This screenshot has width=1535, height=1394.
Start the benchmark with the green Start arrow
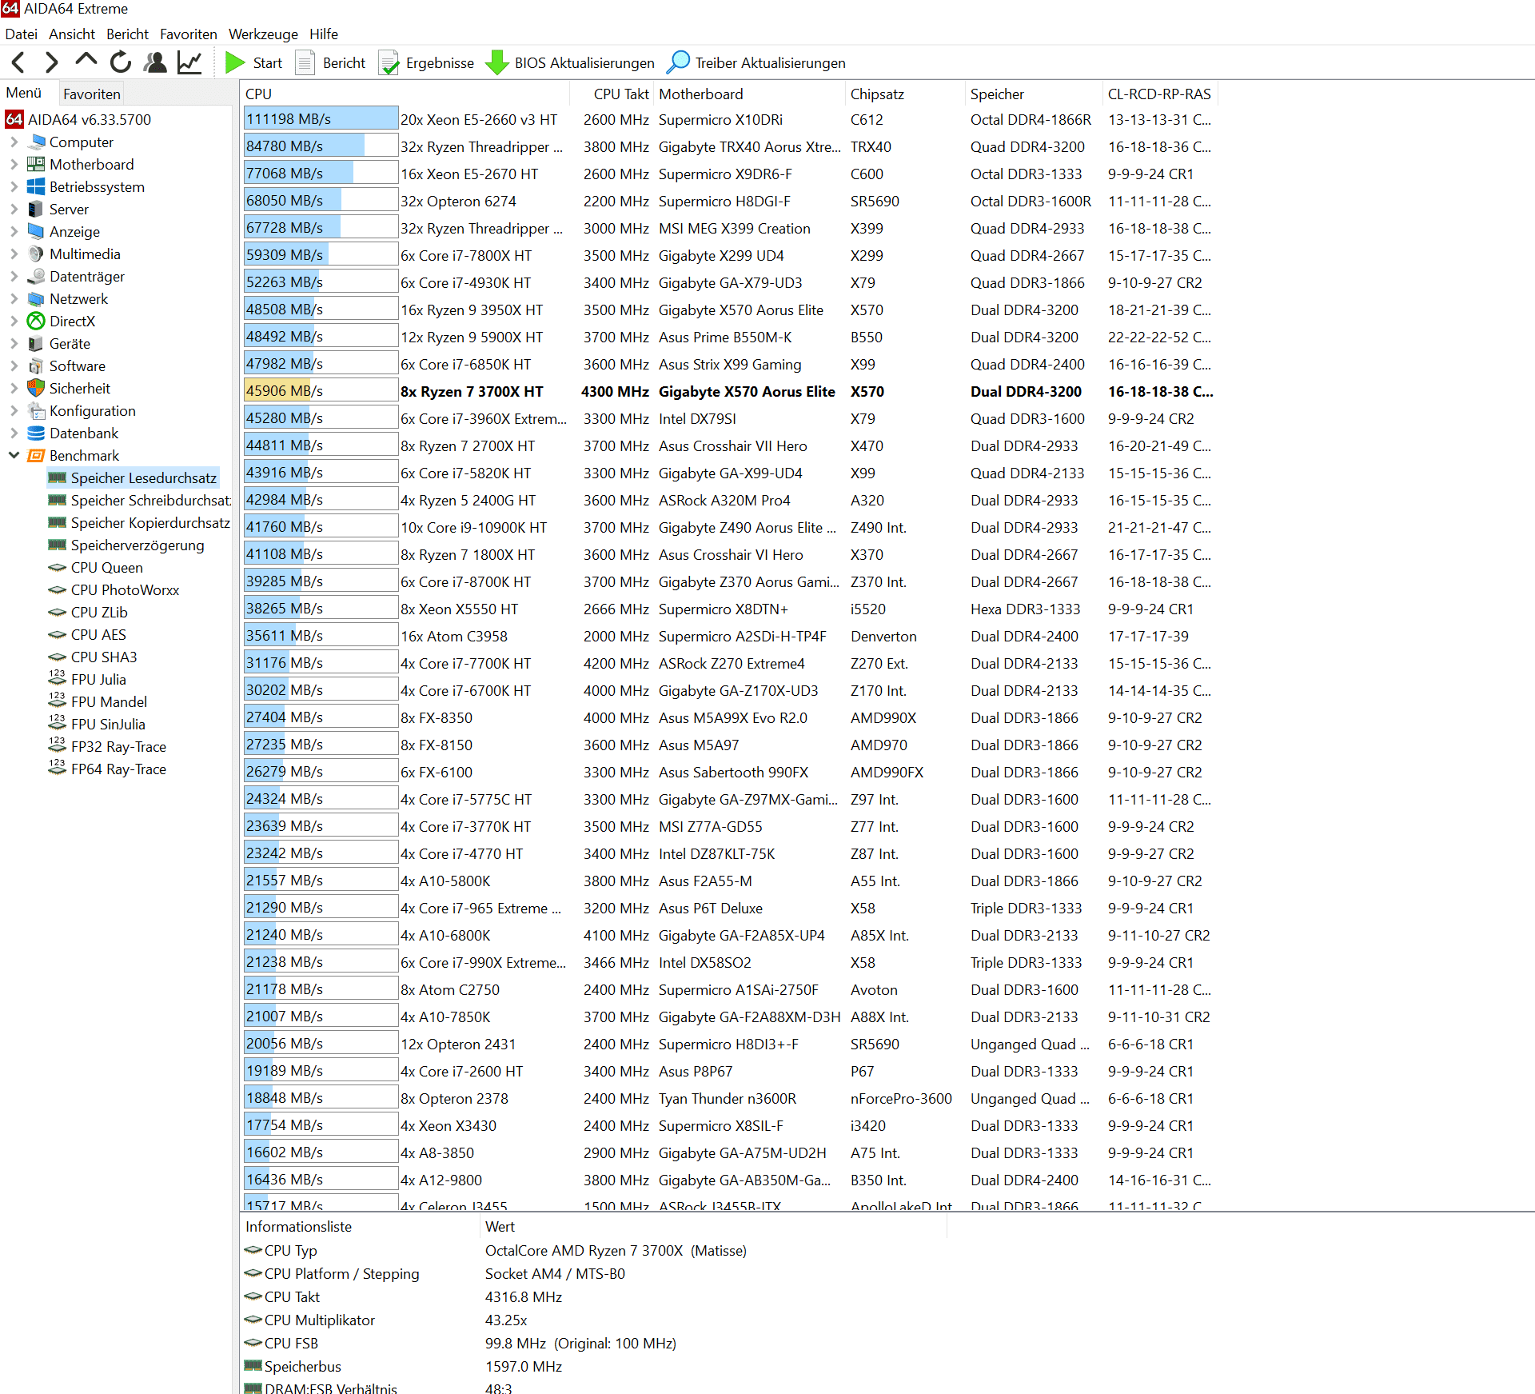[x=253, y=62]
